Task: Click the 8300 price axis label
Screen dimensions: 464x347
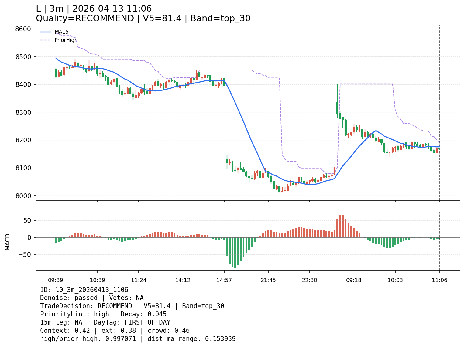Action: (x=23, y=112)
